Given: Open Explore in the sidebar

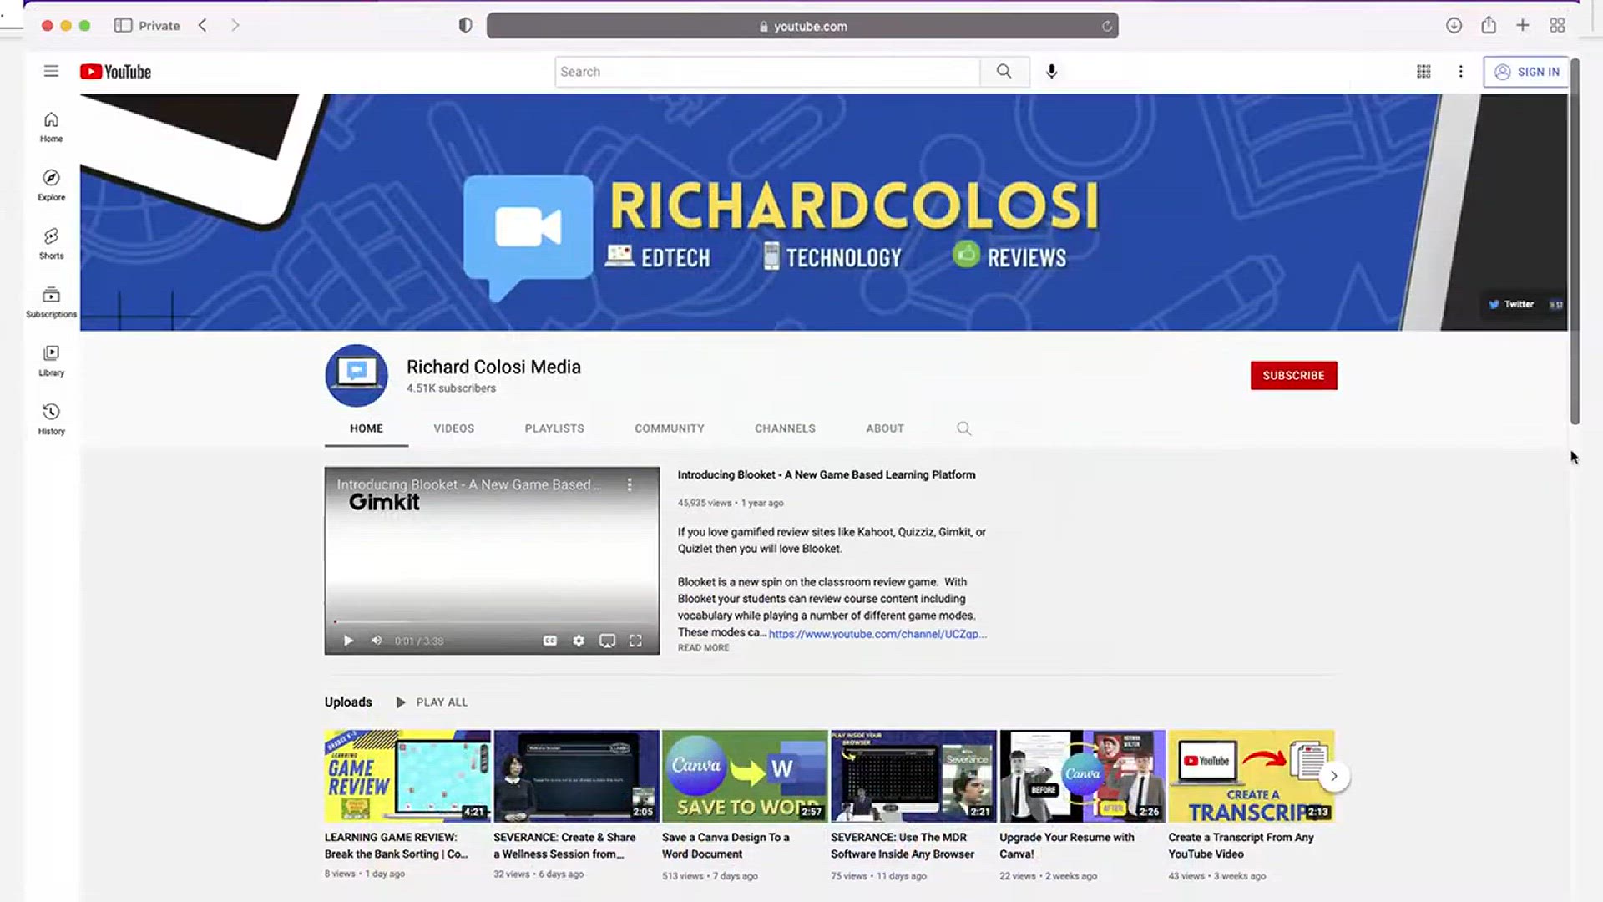Looking at the screenshot, I should (x=51, y=185).
